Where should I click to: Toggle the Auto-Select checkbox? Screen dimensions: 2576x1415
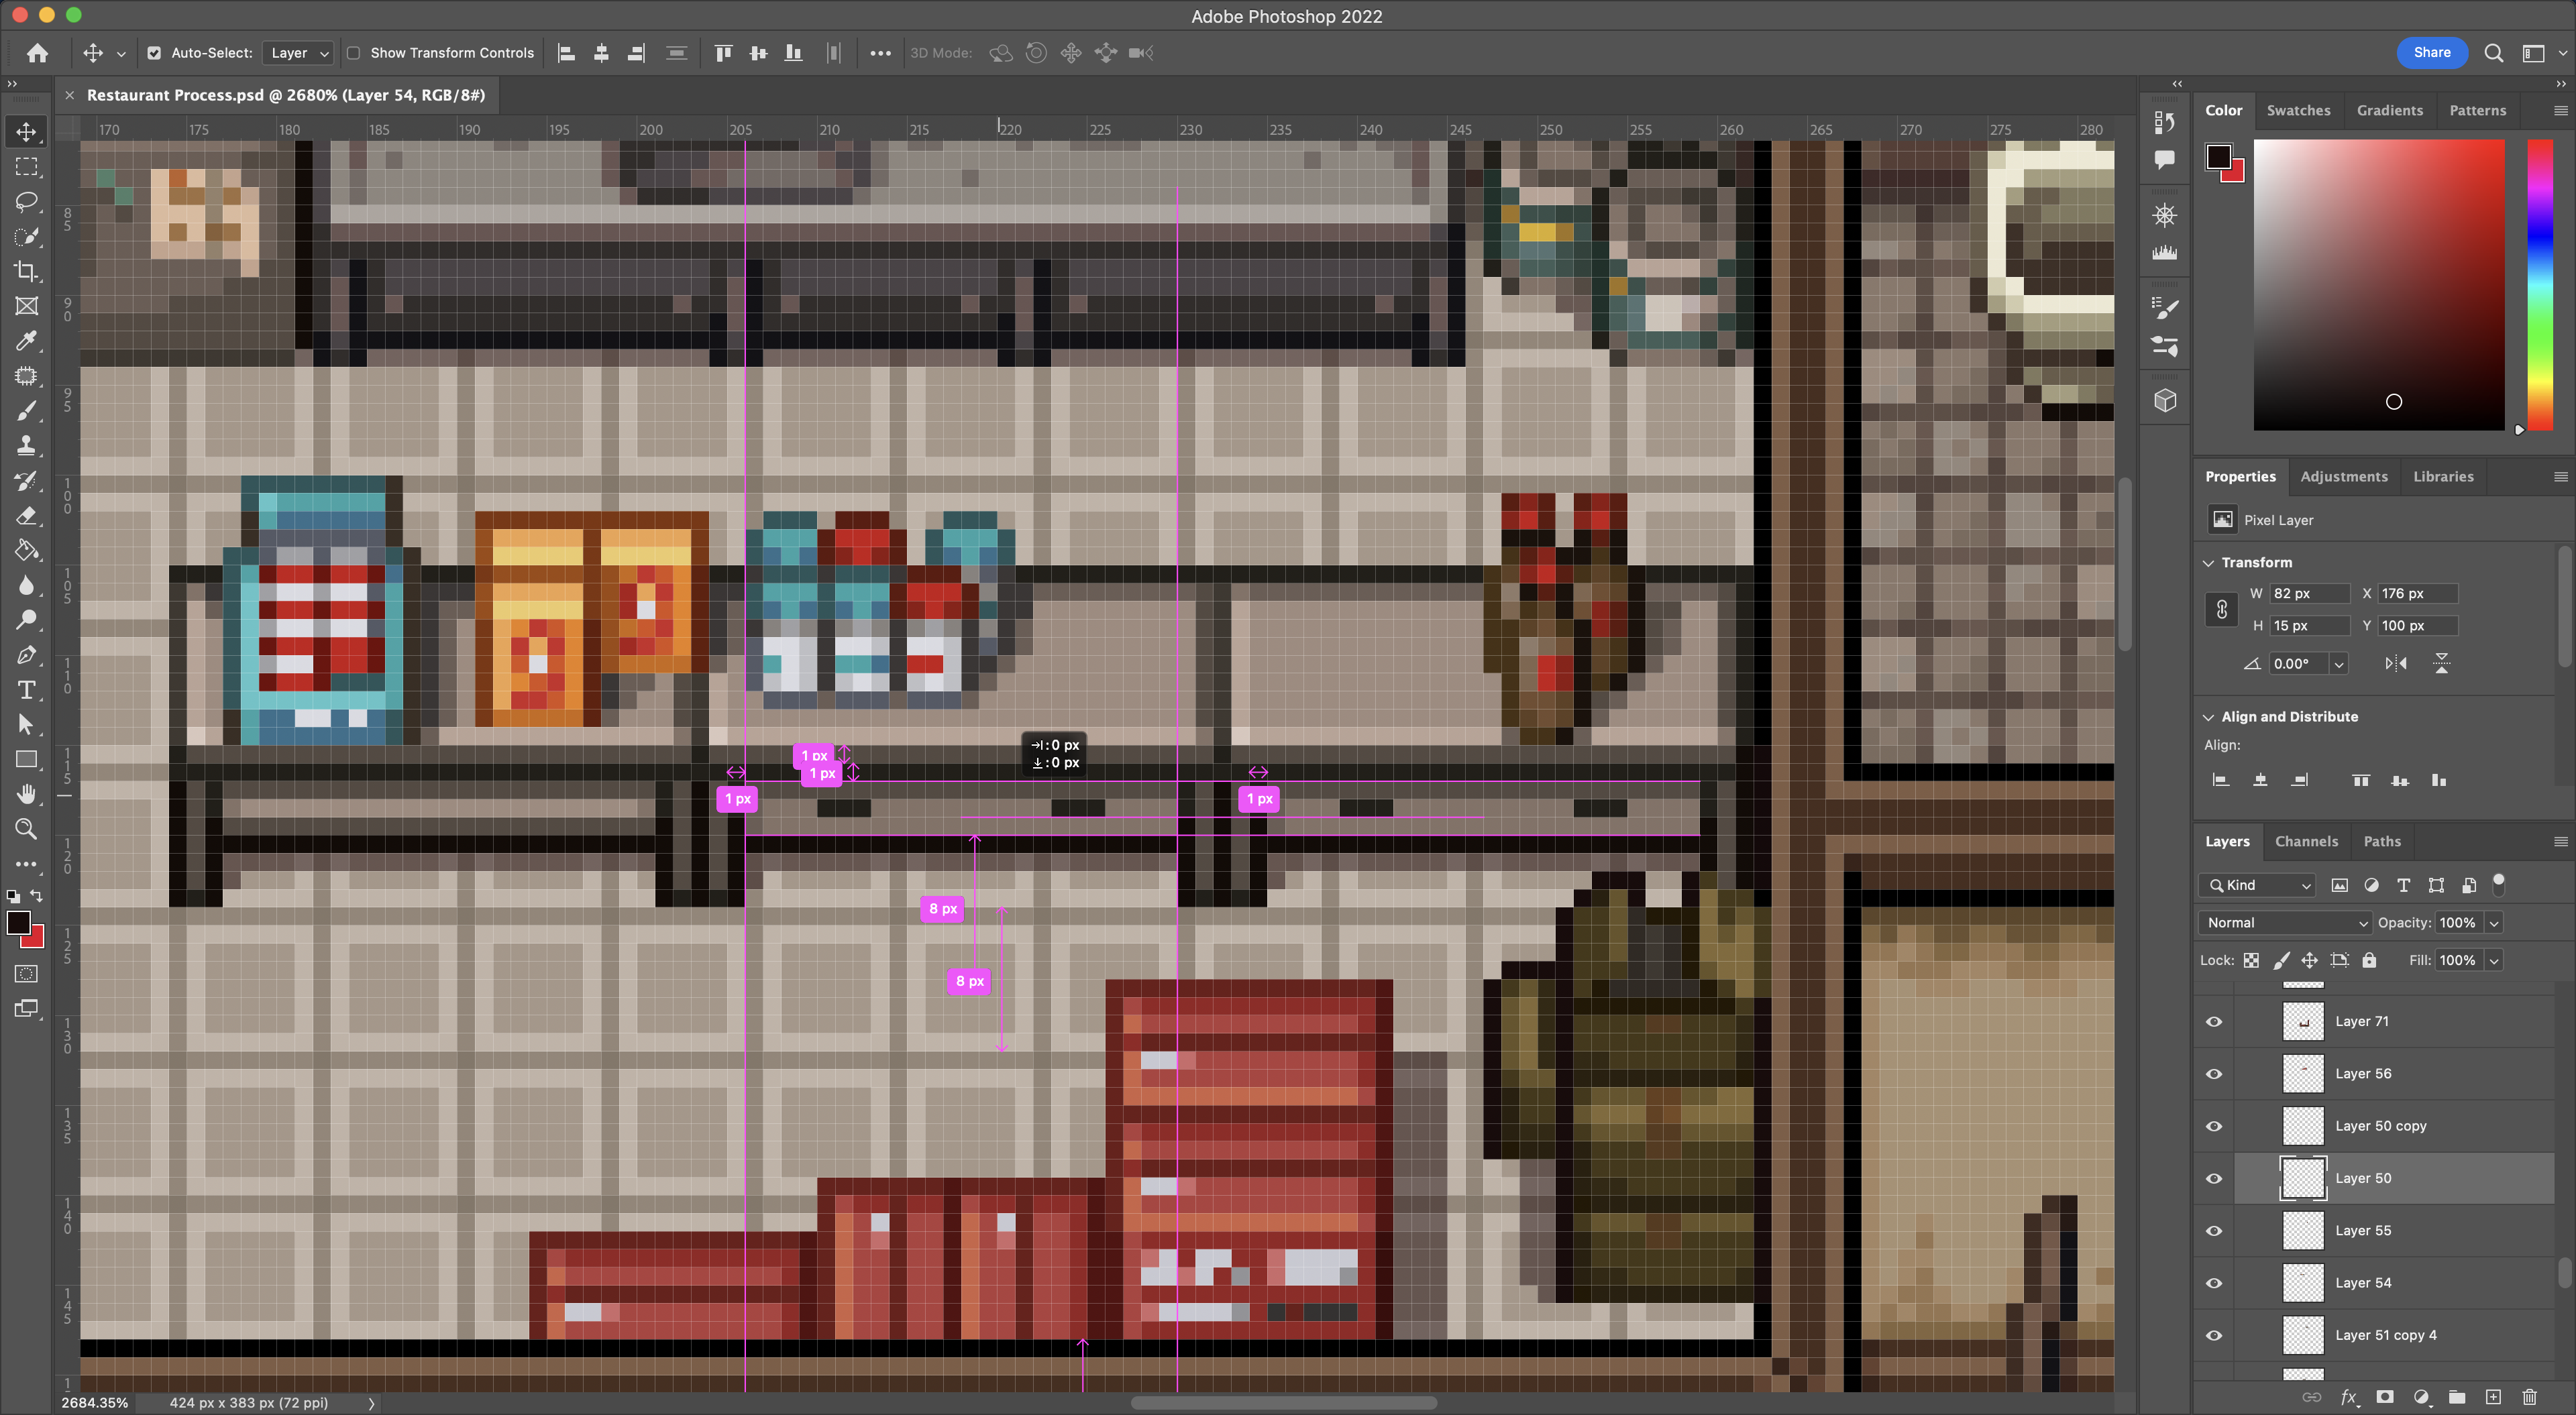pos(154,53)
